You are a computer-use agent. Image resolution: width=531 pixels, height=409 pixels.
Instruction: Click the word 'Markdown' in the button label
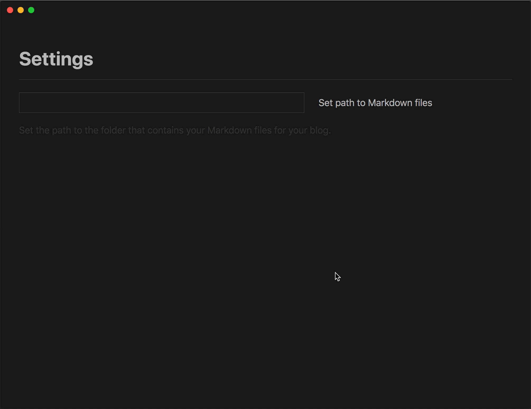click(x=390, y=103)
